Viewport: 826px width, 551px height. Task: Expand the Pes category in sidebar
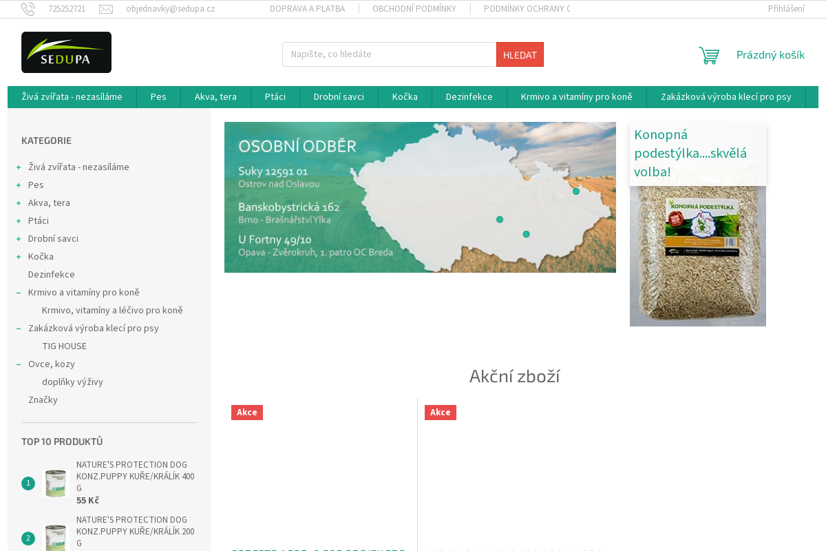19,185
